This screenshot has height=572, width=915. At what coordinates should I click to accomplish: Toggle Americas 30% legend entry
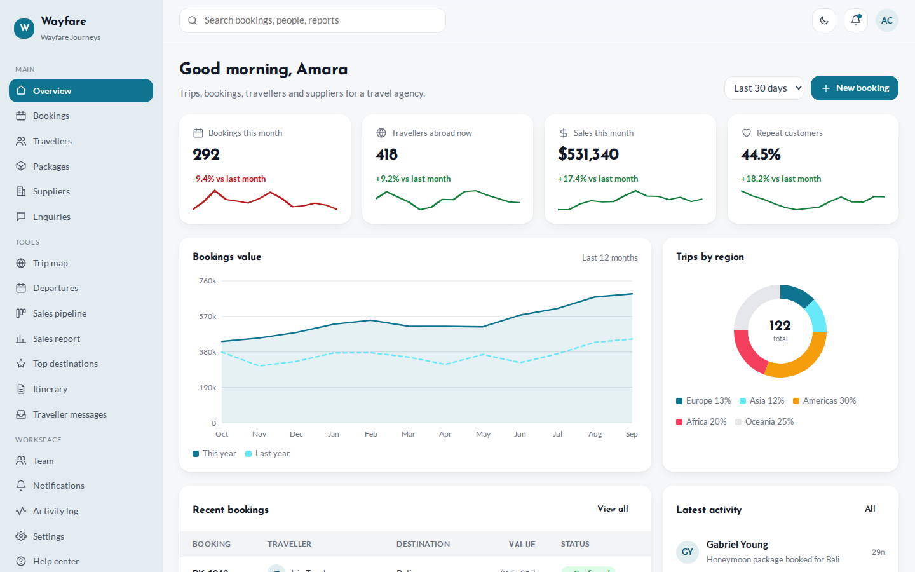point(824,401)
